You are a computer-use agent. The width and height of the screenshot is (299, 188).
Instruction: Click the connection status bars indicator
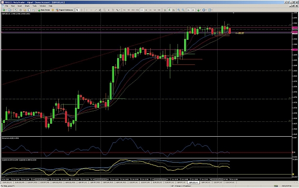tap(276, 186)
